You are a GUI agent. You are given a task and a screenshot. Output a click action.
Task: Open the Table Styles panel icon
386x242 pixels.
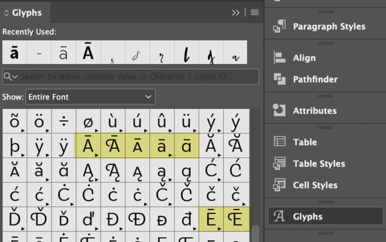280,163
